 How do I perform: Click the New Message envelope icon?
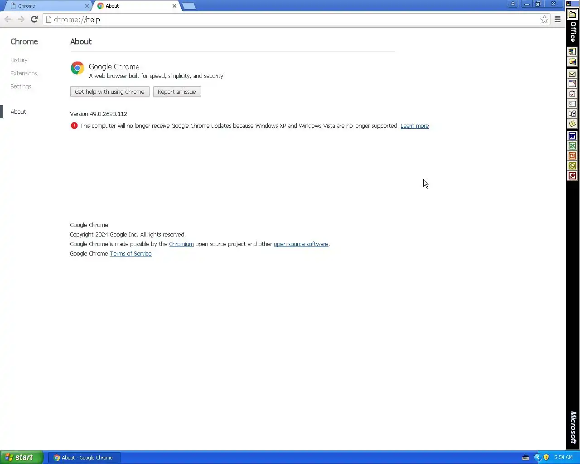click(572, 74)
